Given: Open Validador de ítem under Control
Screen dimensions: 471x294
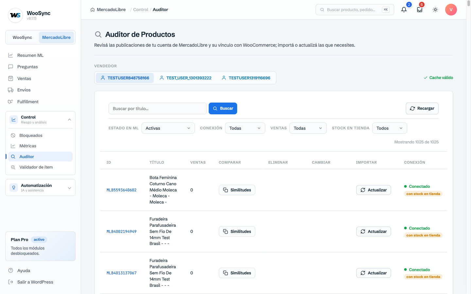Looking at the screenshot, I should [x=40, y=167].
